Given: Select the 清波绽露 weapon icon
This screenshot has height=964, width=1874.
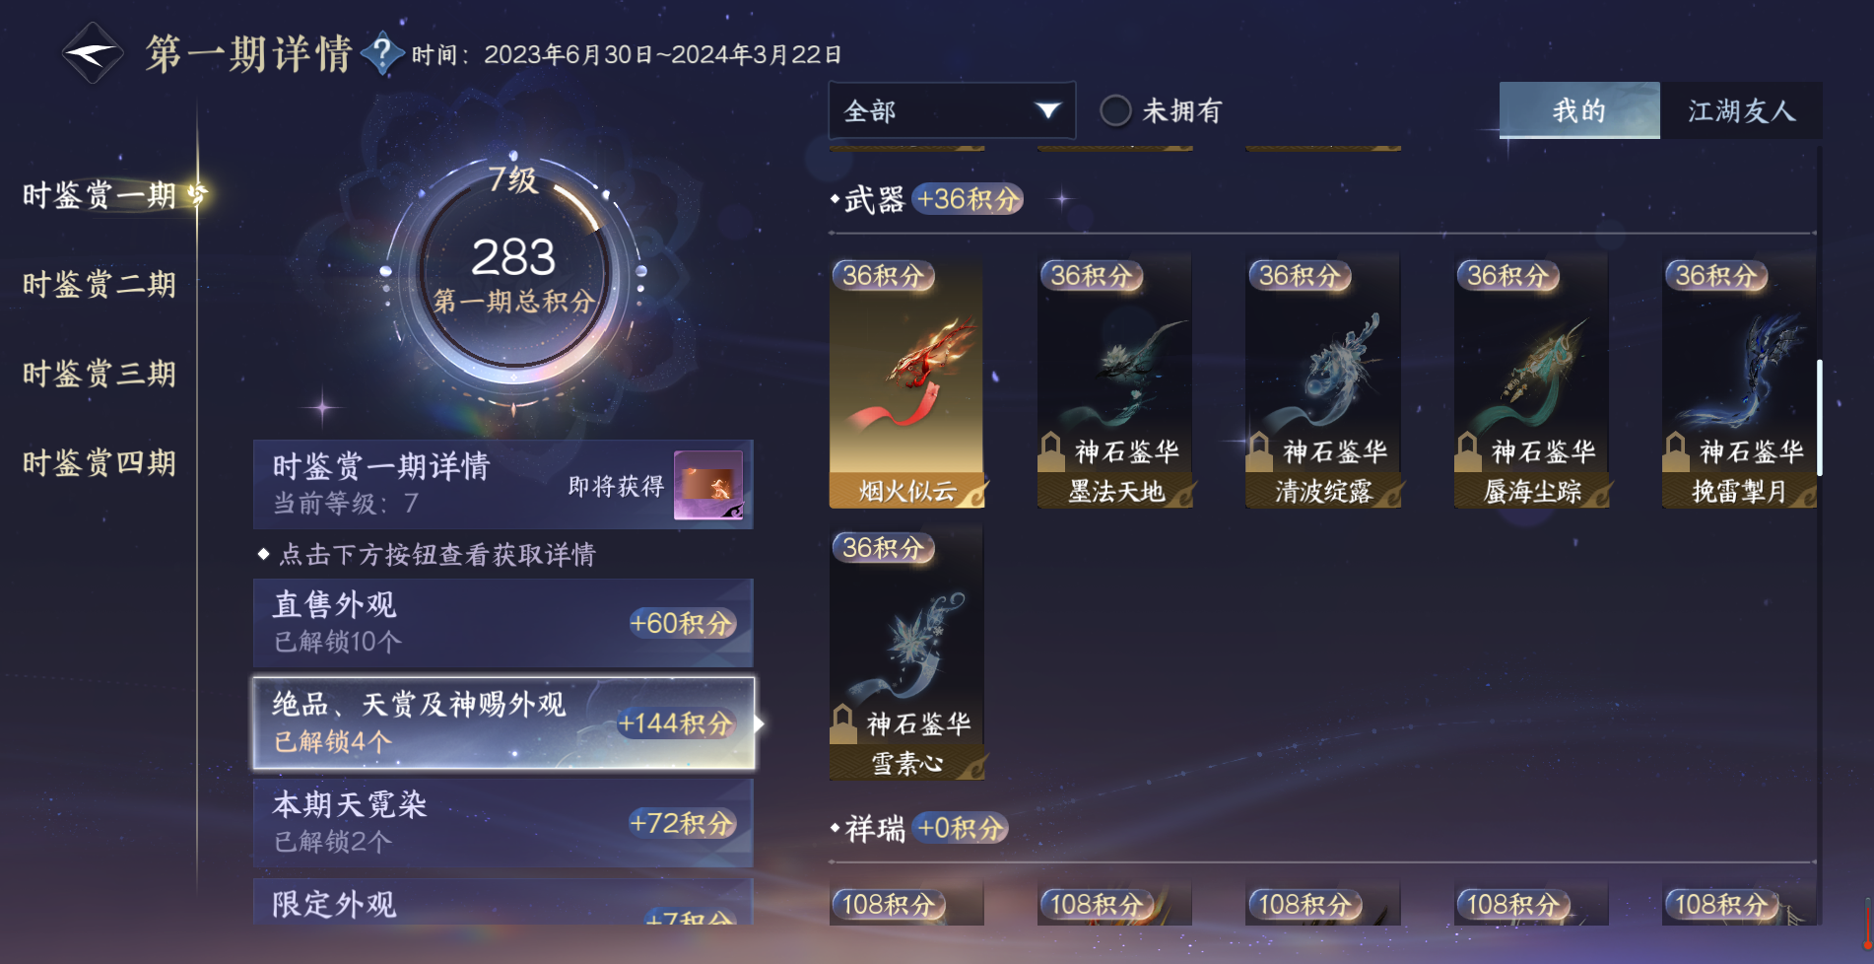Looking at the screenshot, I should tap(1323, 382).
